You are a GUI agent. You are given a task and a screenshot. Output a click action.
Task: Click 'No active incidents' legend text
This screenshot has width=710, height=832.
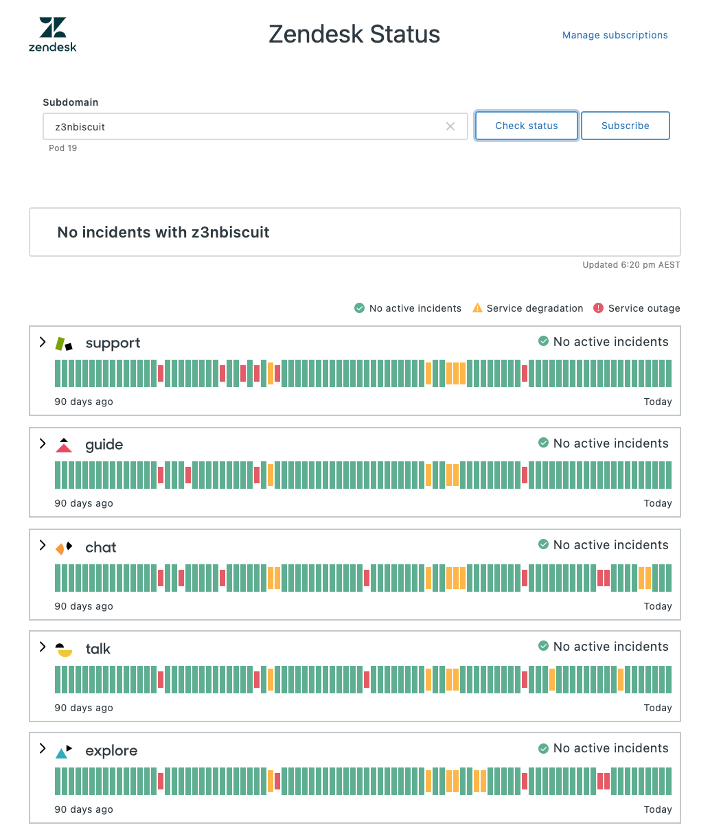coord(415,308)
